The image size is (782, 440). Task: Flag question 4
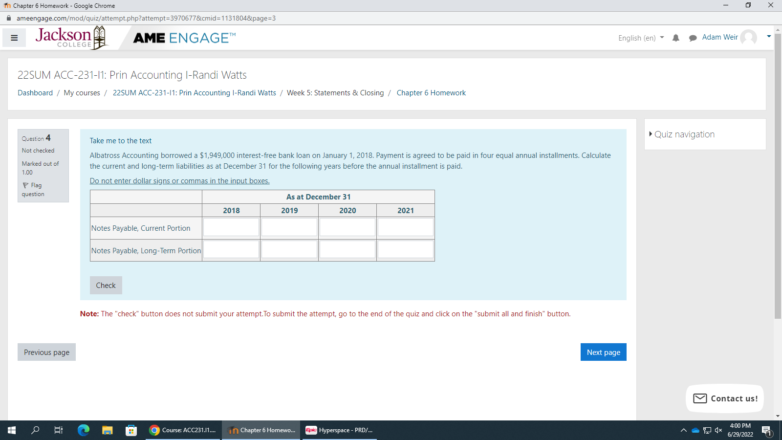click(x=33, y=190)
